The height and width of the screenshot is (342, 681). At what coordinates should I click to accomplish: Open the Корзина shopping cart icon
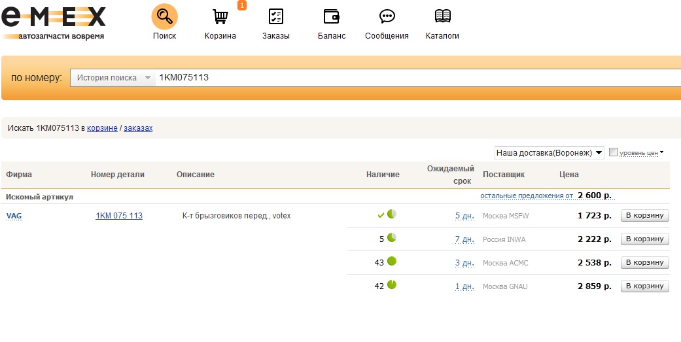click(220, 16)
